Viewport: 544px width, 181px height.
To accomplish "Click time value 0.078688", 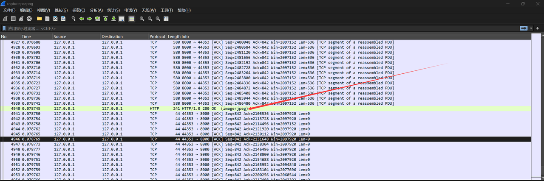I will tap(31, 42).
